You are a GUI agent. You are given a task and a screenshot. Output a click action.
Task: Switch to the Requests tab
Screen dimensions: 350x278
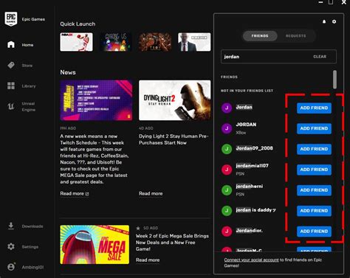[x=295, y=36]
